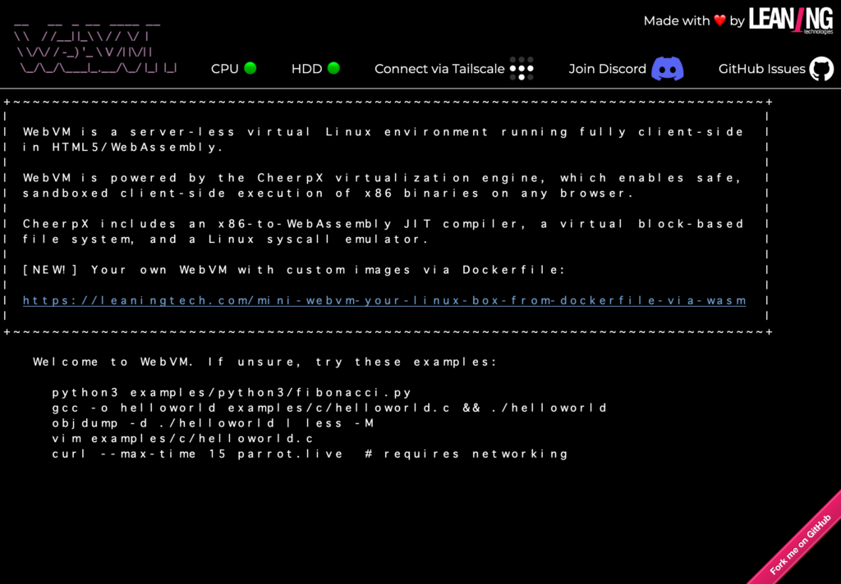
Task: Click the vim helloworld.c example line
Action: [x=183, y=439]
